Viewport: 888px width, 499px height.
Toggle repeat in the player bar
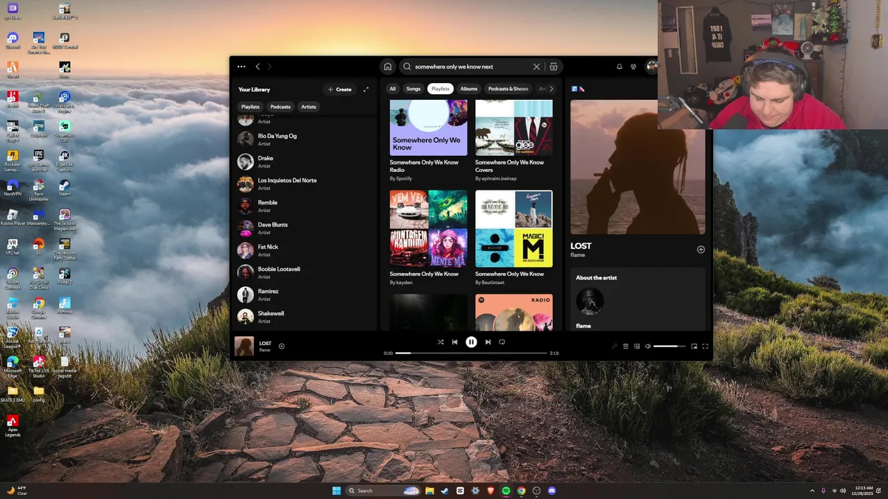(502, 342)
